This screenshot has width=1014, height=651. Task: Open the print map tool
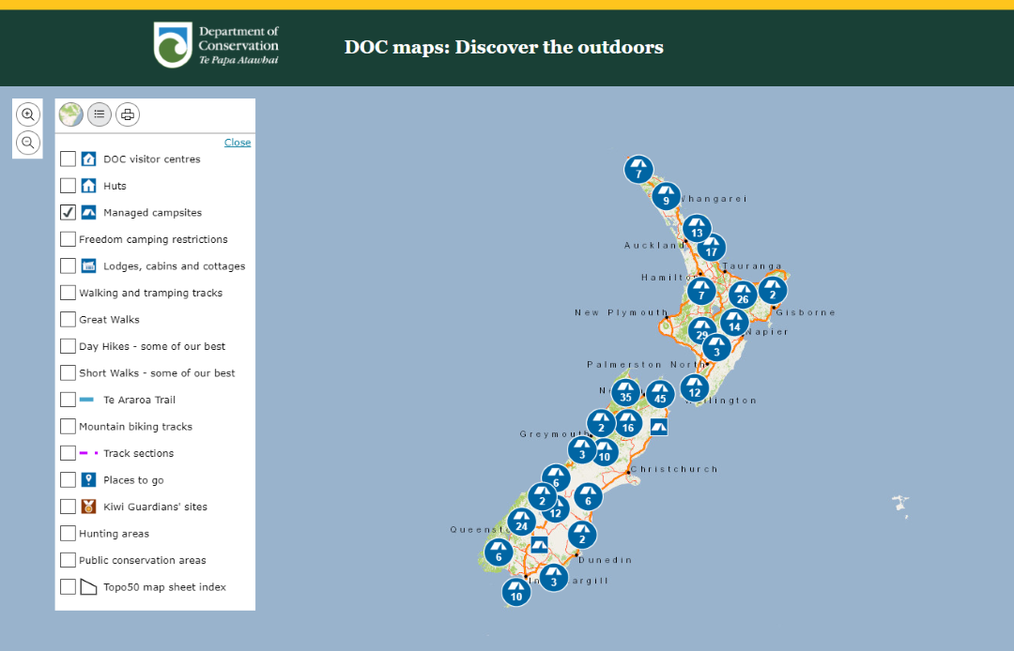coord(128,114)
